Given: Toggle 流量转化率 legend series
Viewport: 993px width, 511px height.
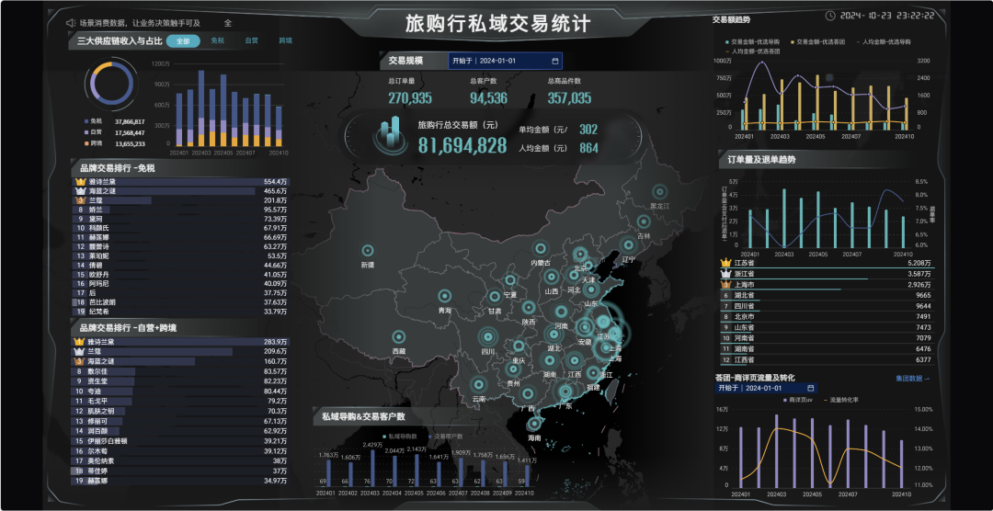Looking at the screenshot, I should tap(840, 401).
